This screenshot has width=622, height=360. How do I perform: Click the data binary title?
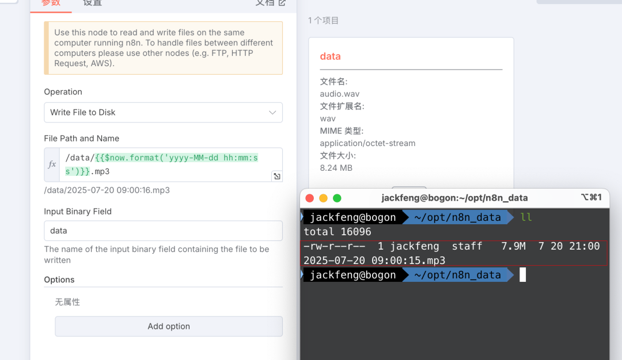click(330, 56)
